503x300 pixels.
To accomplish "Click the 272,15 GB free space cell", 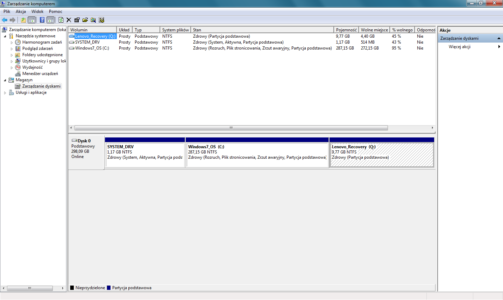I will coord(370,48).
